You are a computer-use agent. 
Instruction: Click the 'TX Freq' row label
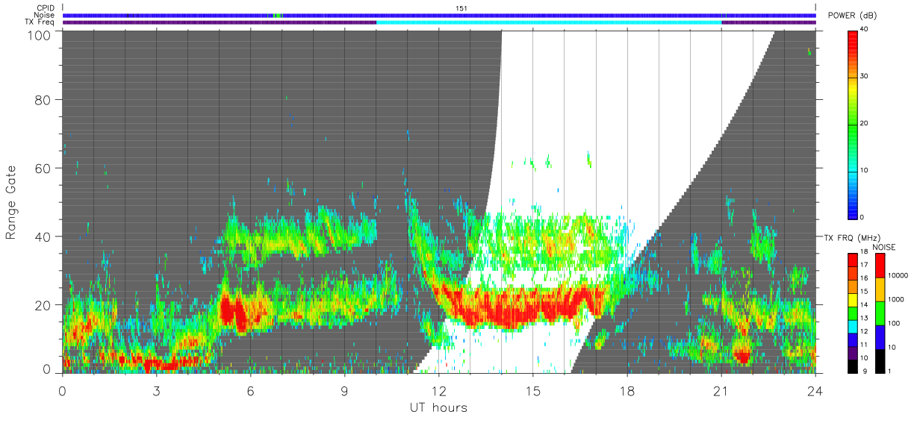tap(41, 22)
